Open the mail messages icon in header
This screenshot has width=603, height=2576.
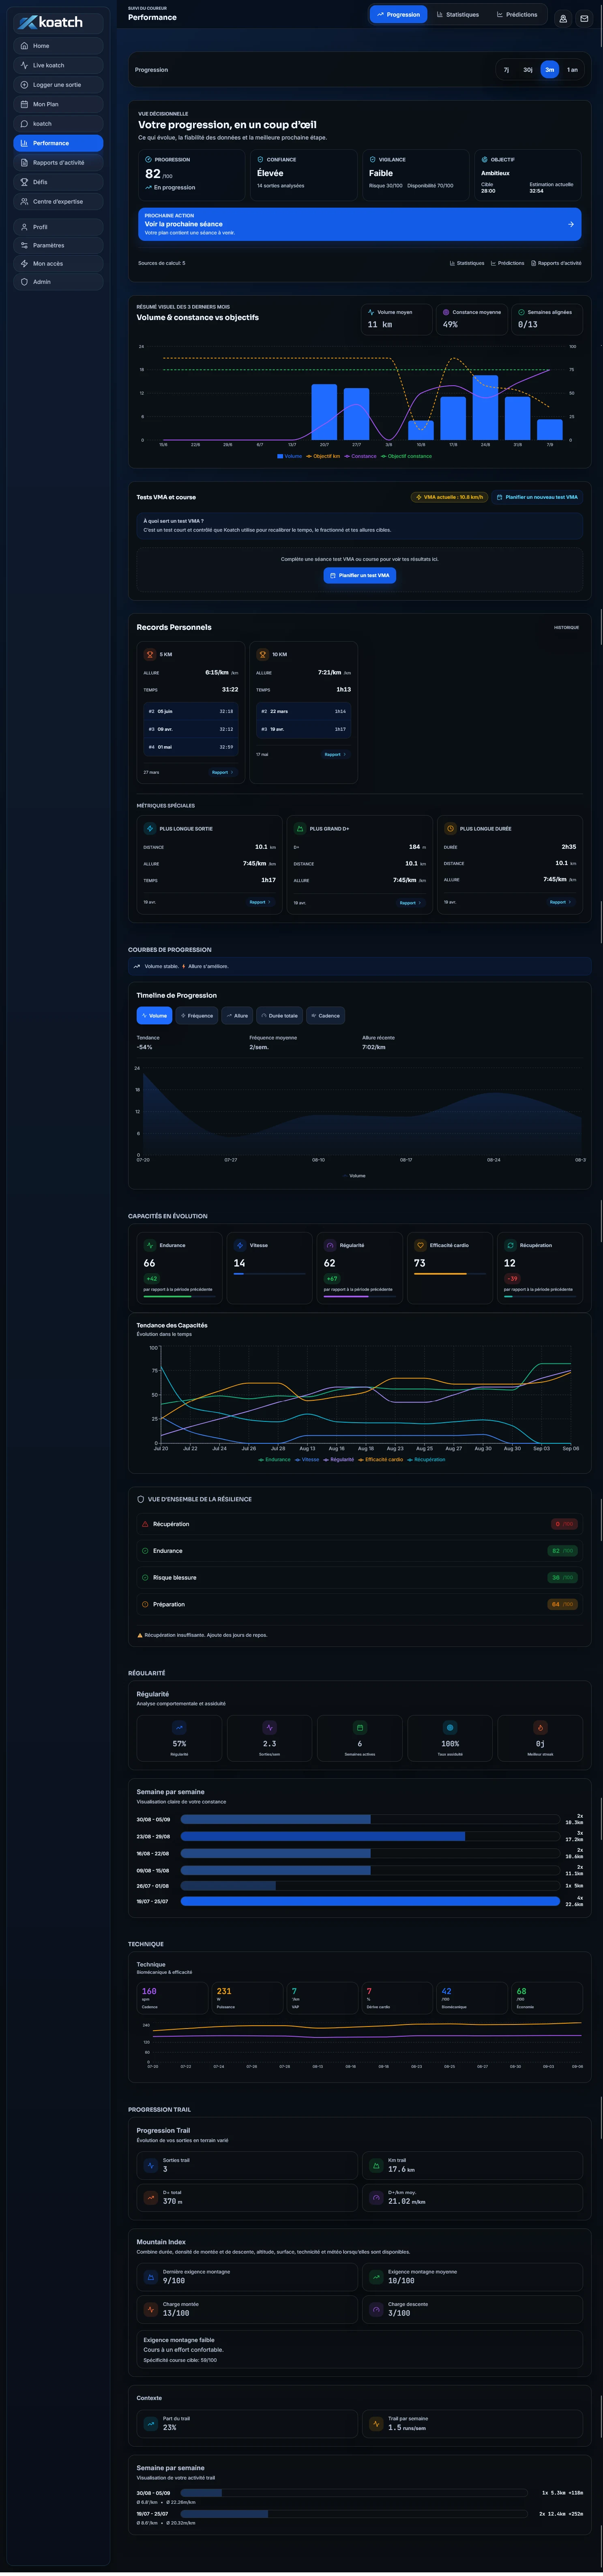tap(584, 18)
